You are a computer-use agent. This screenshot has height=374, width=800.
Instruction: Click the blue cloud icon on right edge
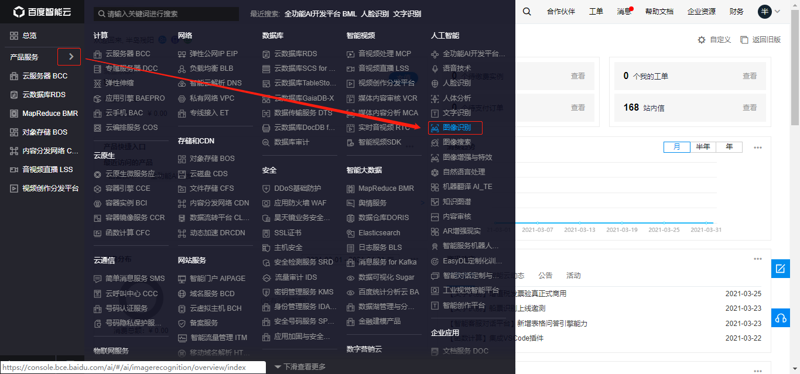pos(780,318)
